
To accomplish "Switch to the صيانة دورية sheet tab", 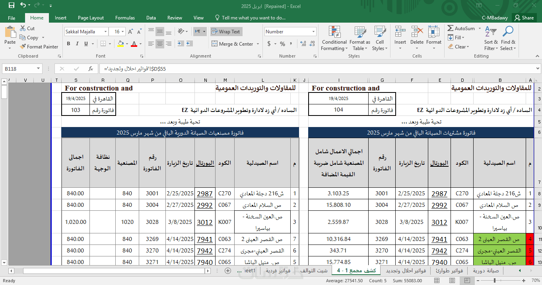I will (x=486, y=271).
